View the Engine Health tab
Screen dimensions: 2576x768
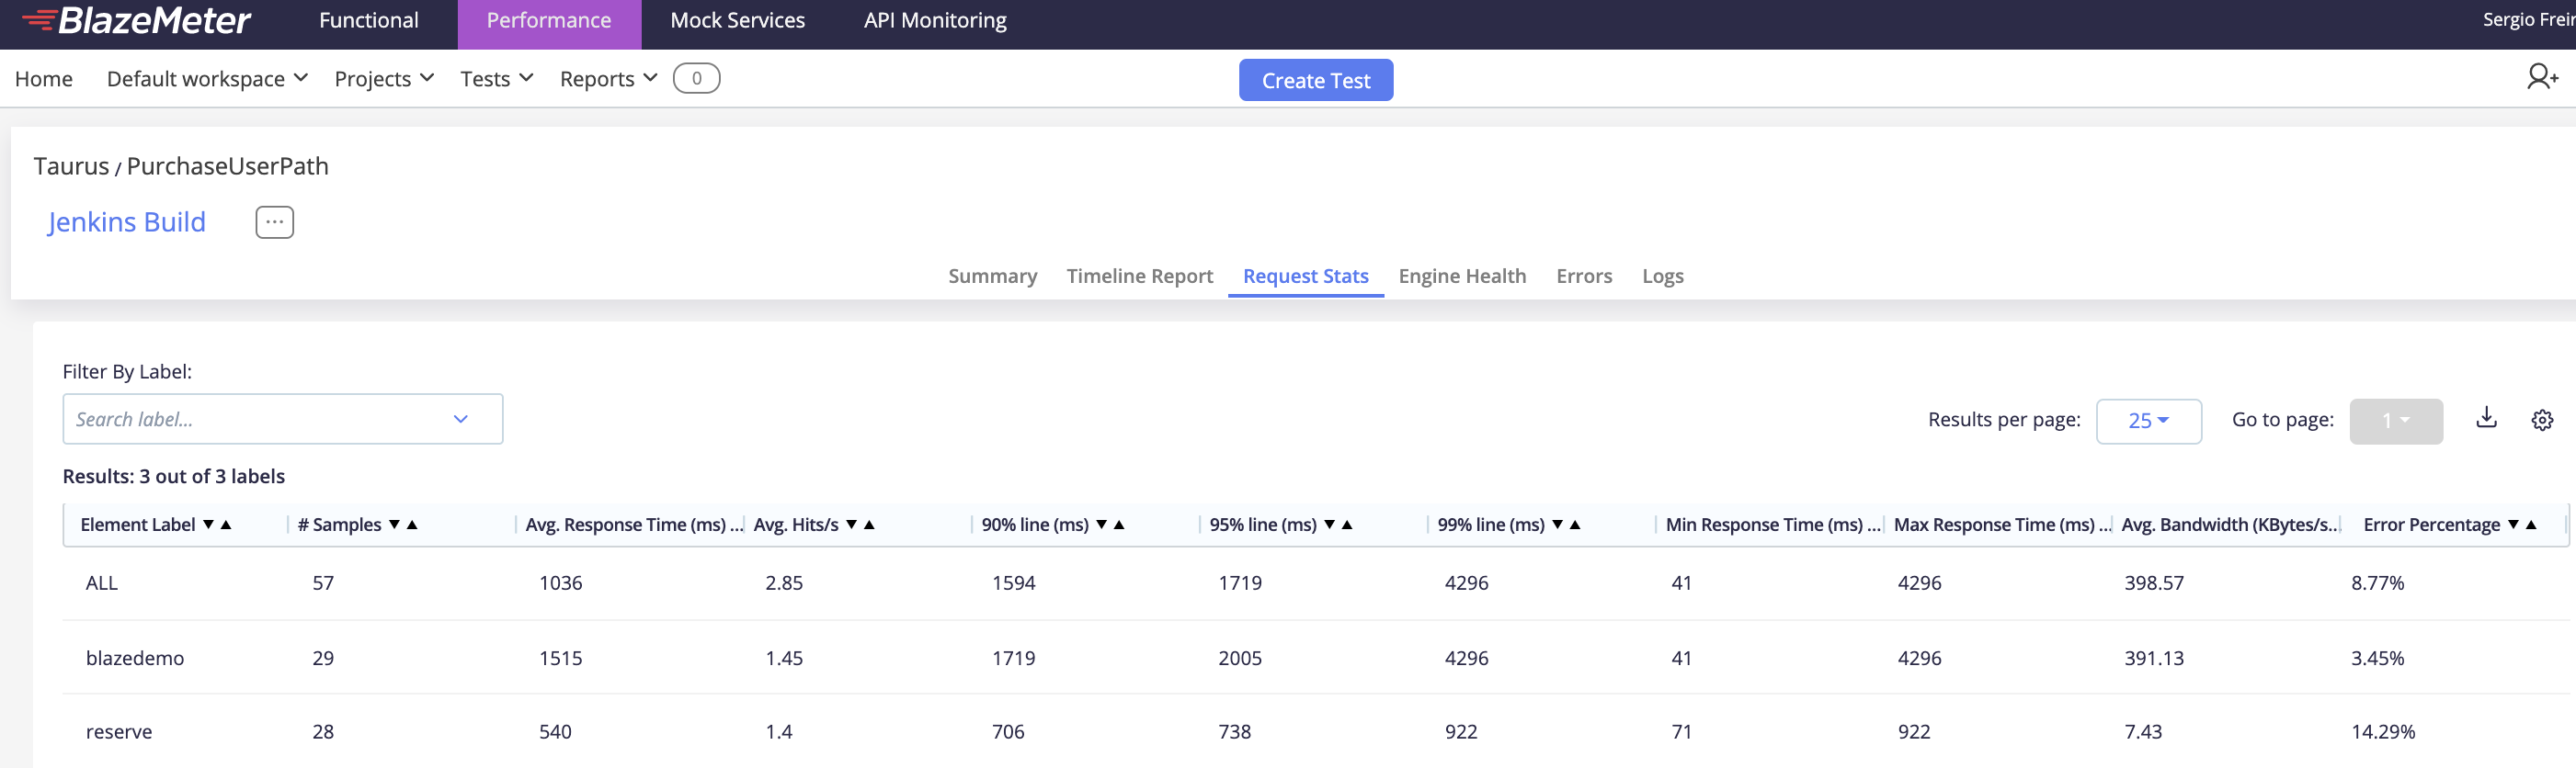[x=1462, y=276]
